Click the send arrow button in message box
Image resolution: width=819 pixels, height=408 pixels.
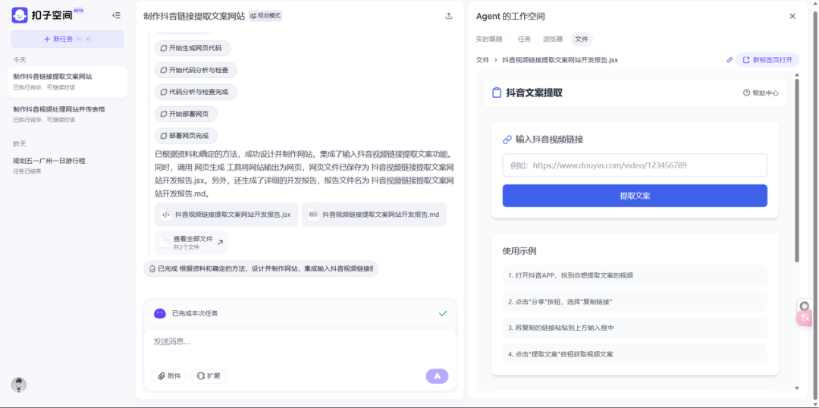click(438, 376)
